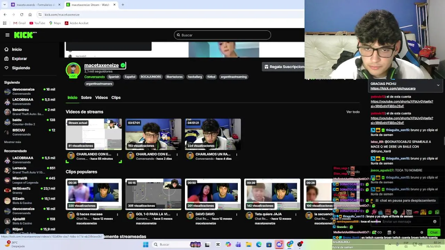This screenshot has width=445, height=250.
Task: Open the Stream actual video thumbnail
Action: point(94,134)
